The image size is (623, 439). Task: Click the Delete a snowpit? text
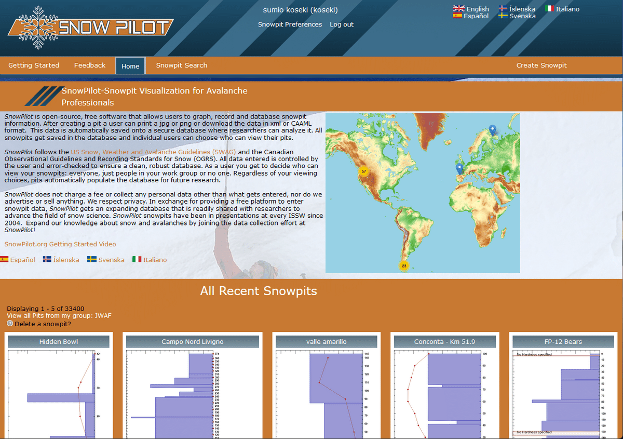point(43,324)
